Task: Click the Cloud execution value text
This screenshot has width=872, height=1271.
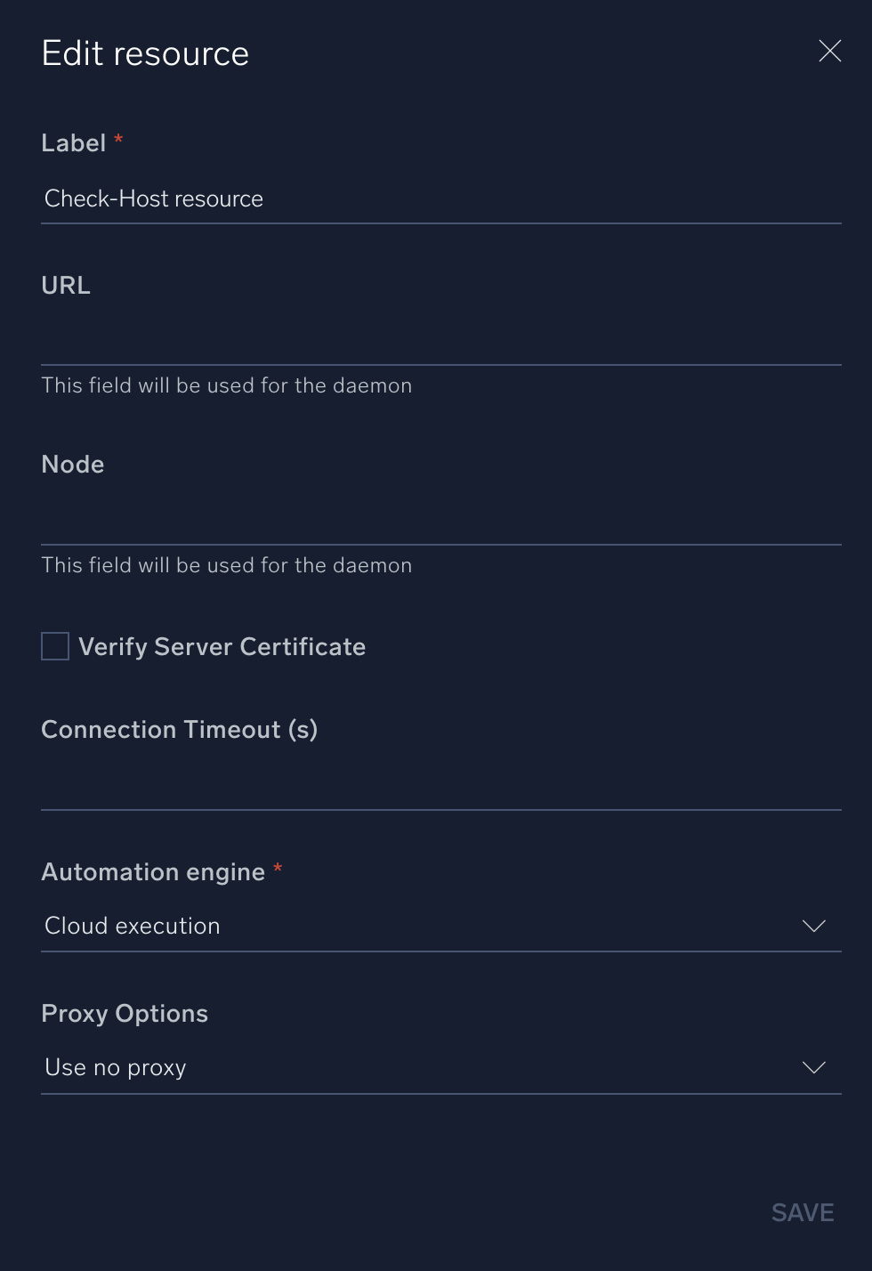Action: click(x=132, y=926)
